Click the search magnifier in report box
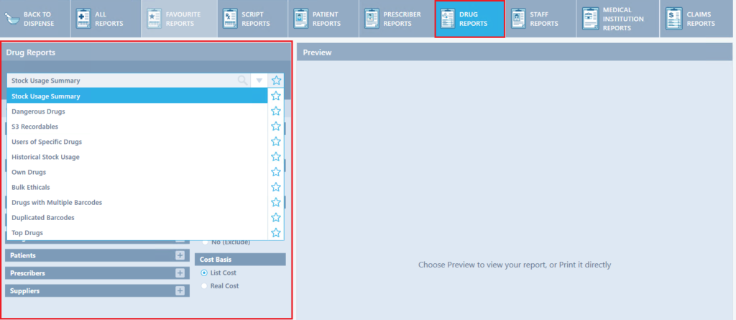Image resolution: width=736 pixels, height=320 pixels. (242, 81)
